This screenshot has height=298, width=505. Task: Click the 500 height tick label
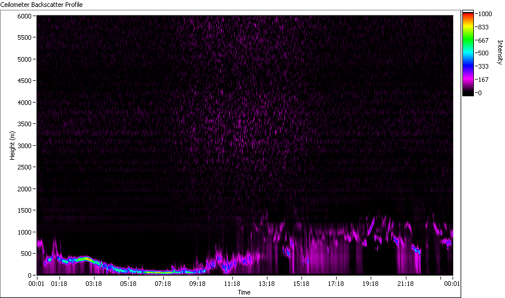coord(26,254)
